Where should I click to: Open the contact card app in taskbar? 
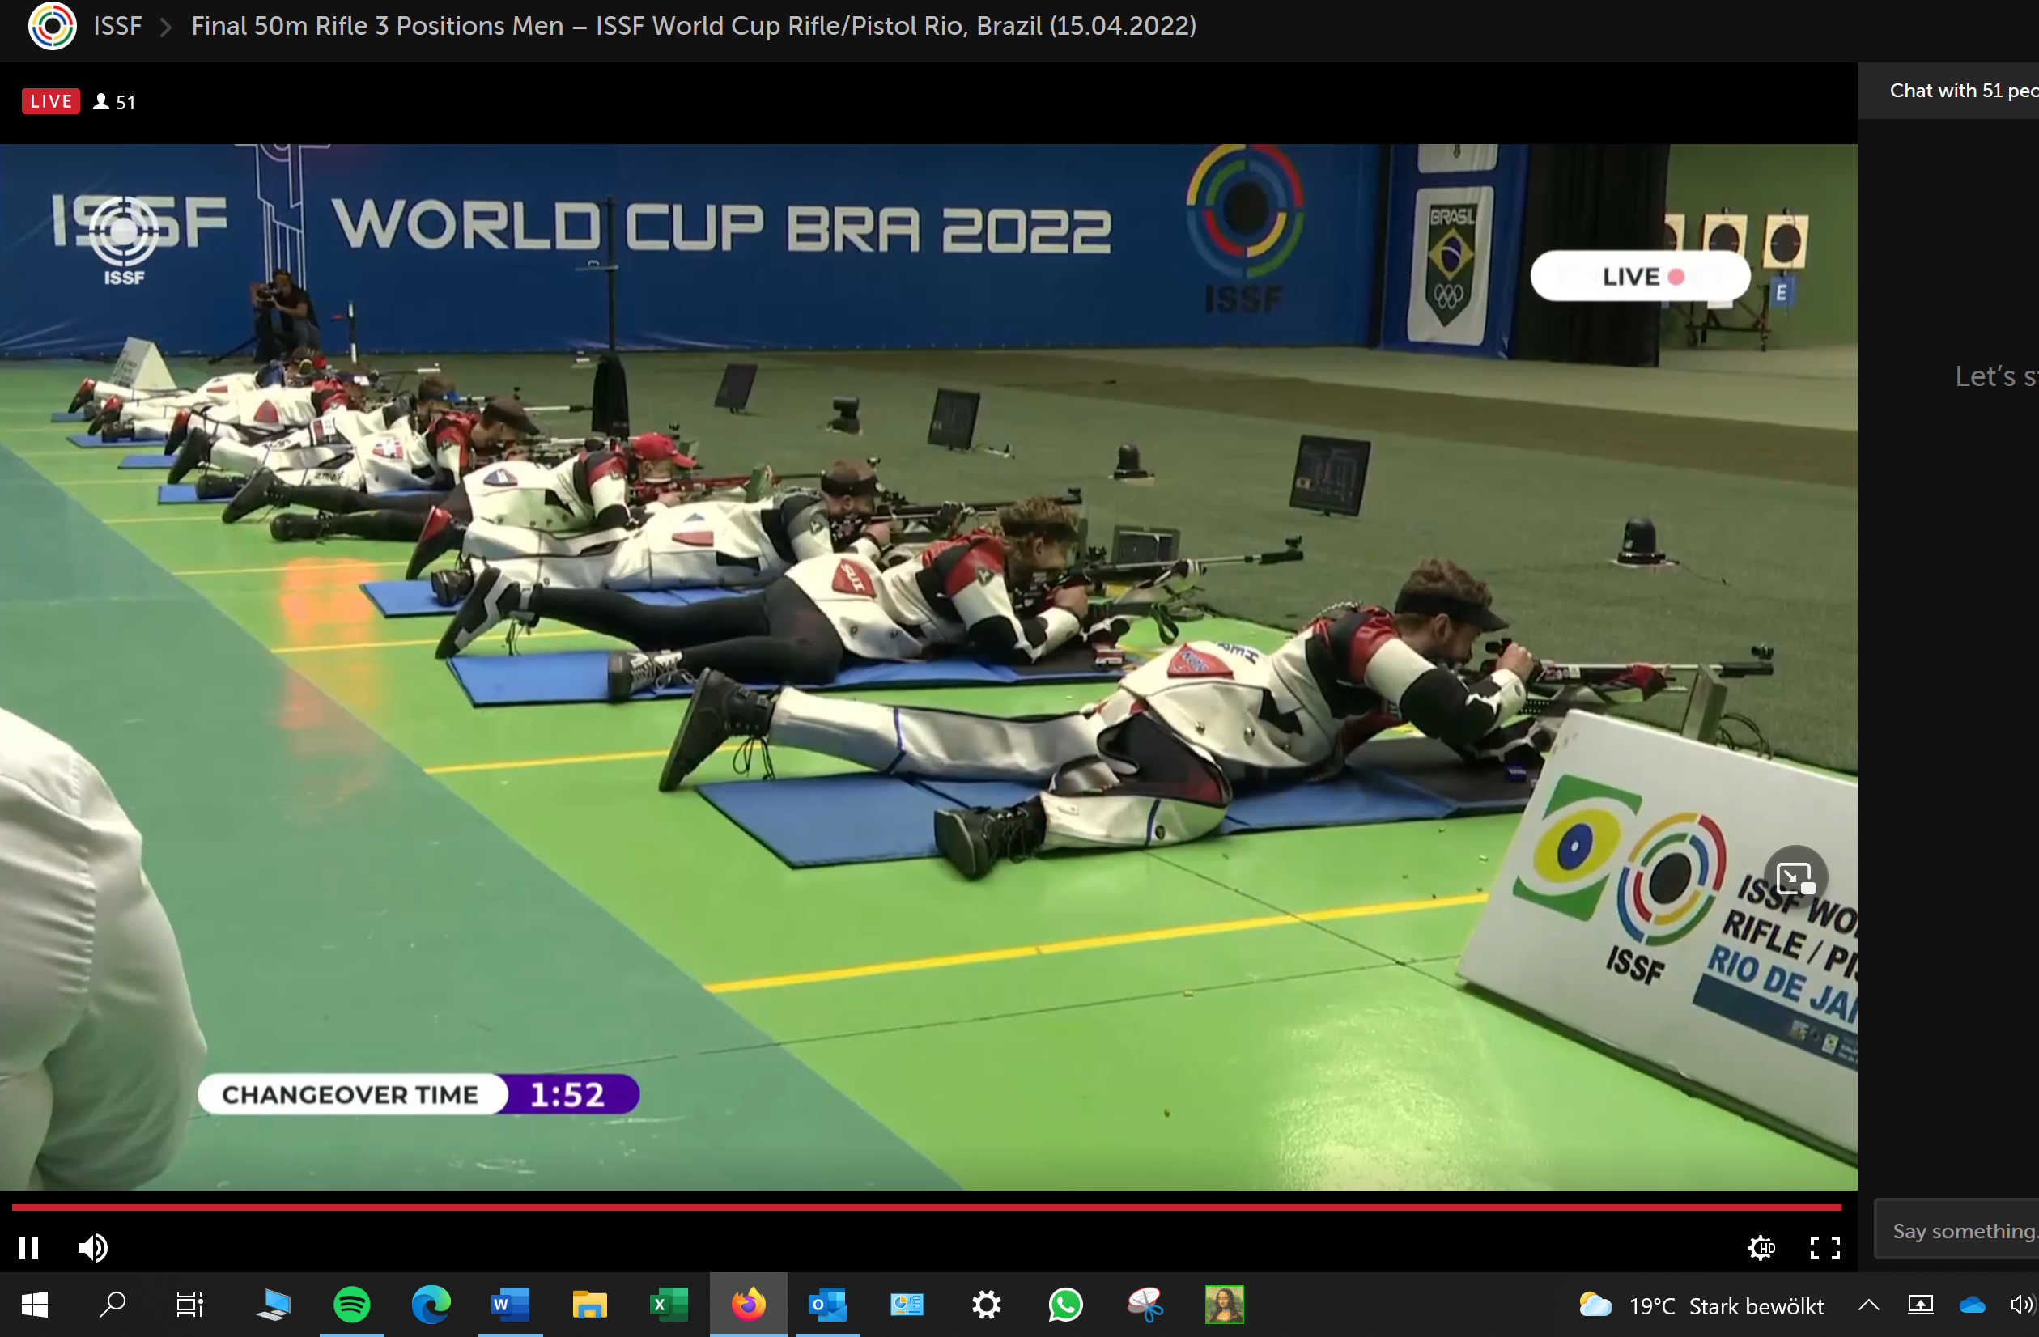click(907, 1305)
